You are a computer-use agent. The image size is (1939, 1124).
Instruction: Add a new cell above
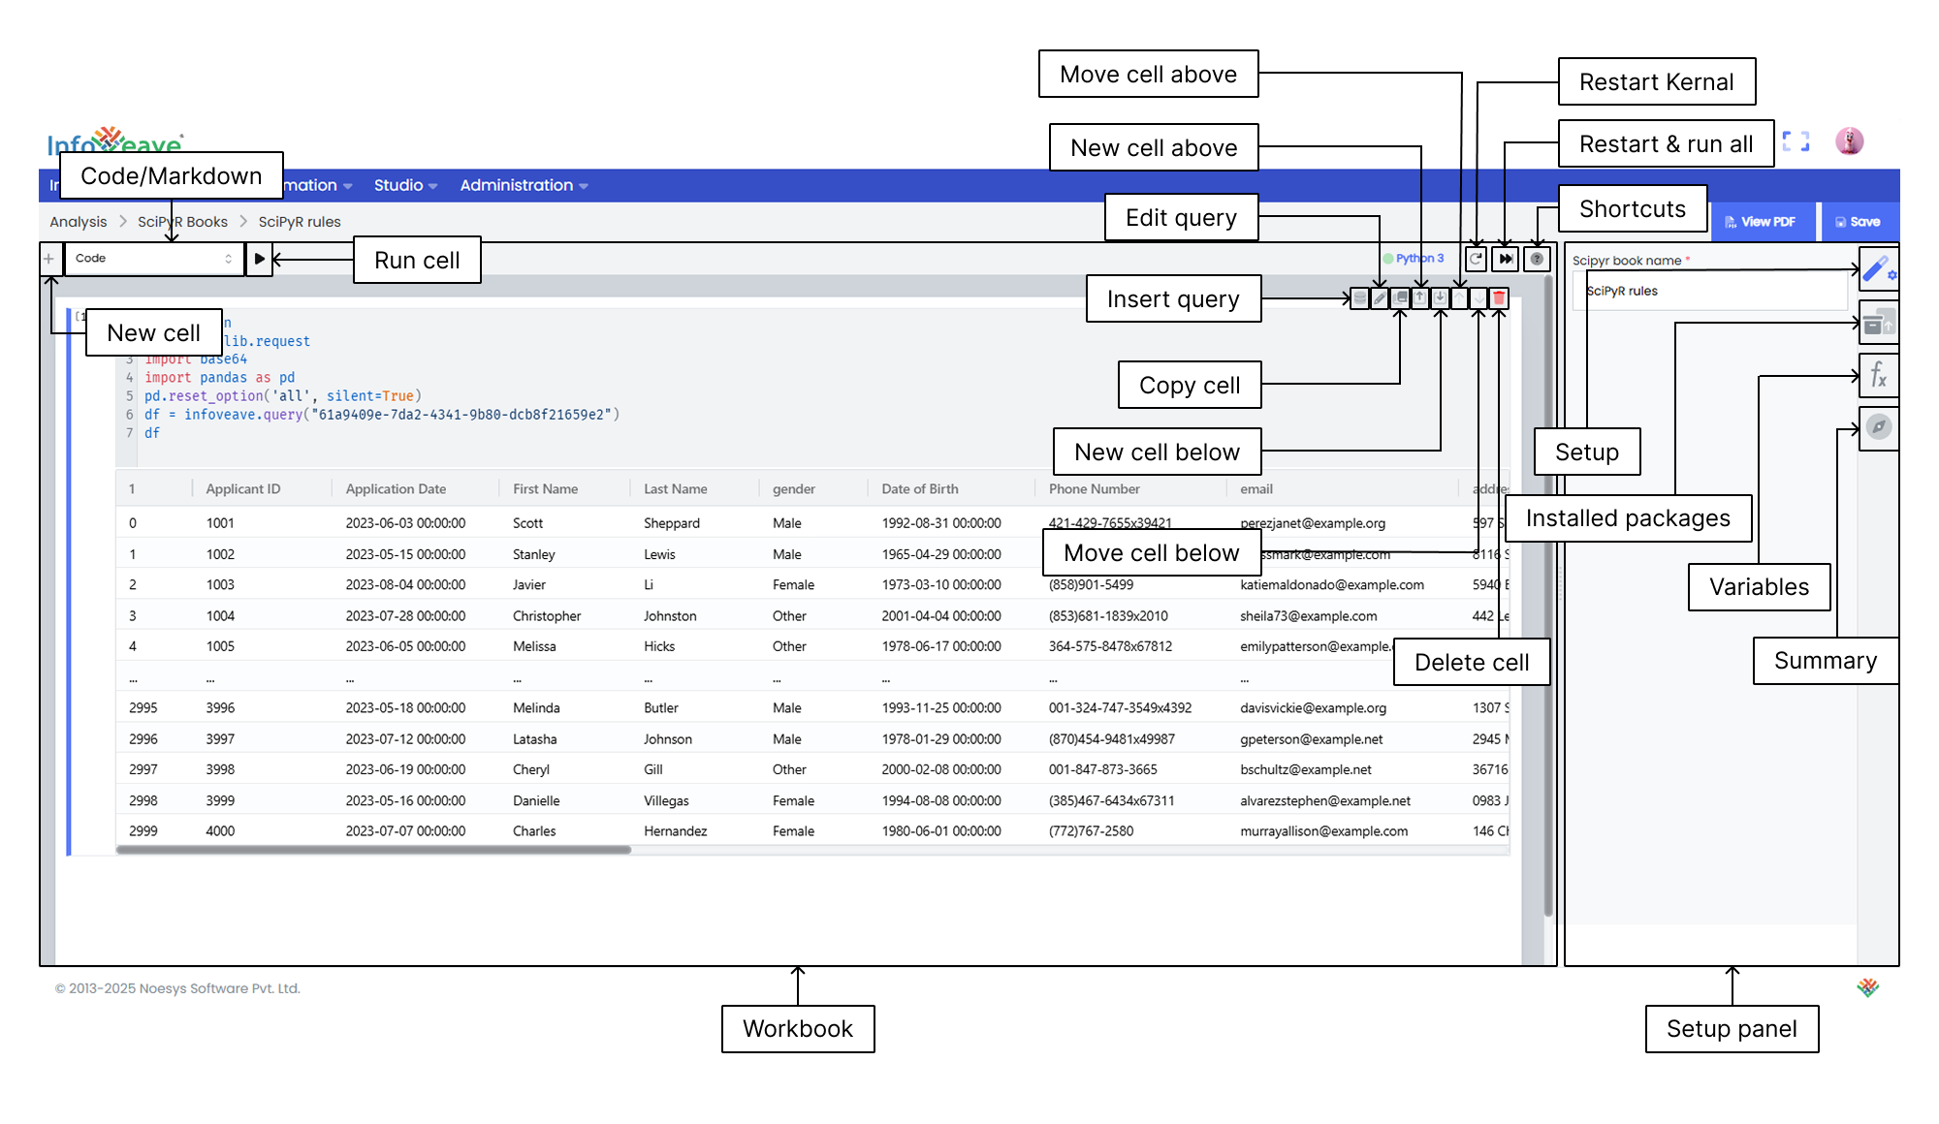point(1420,298)
